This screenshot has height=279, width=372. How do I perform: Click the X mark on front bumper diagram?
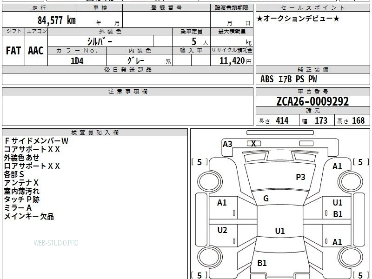coord(253,144)
